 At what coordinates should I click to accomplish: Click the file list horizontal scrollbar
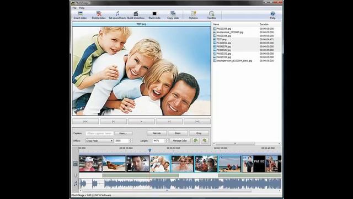(x=236, y=144)
